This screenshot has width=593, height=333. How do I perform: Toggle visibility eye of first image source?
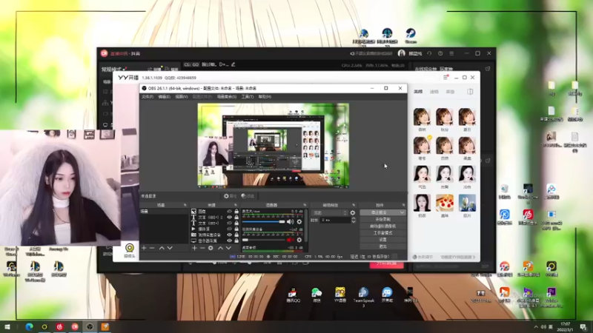[x=229, y=212]
